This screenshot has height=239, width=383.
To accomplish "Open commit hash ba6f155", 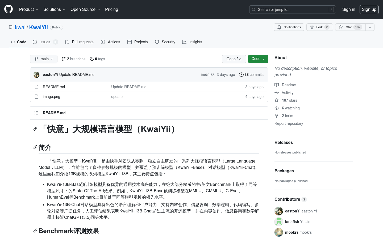I will 208,75.
